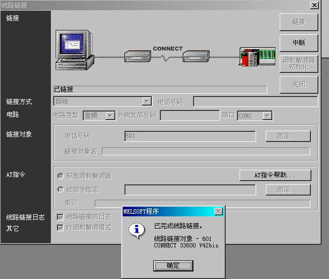
Task: Toggle the PP调制解调模式 checkbox
Action: coord(61,228)
